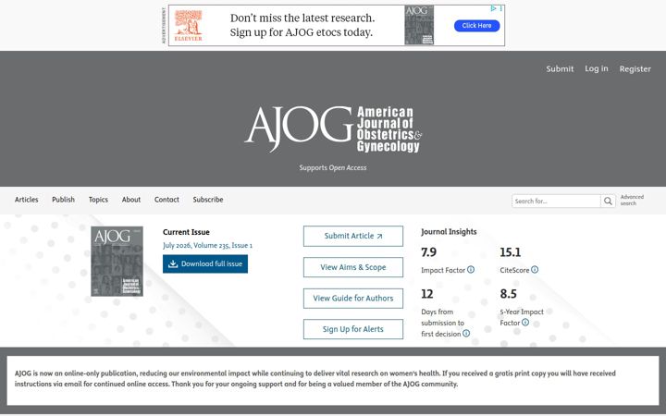Open CiteScore info icon
666x416 pixels.
(535, 270)
